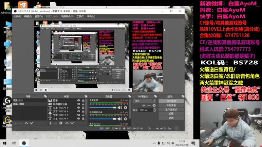The width and height of the screenshot is (262, 147).
Task: Hide 文本 (GDI+) 5 source
Action: [79, 115]
